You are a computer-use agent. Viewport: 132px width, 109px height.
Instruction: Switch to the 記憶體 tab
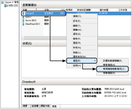click(x=35, y=106)
